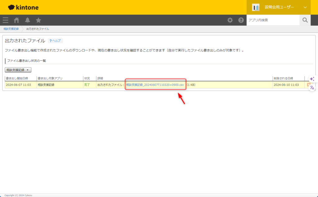Go to the portal home icon

coord(16,20)
